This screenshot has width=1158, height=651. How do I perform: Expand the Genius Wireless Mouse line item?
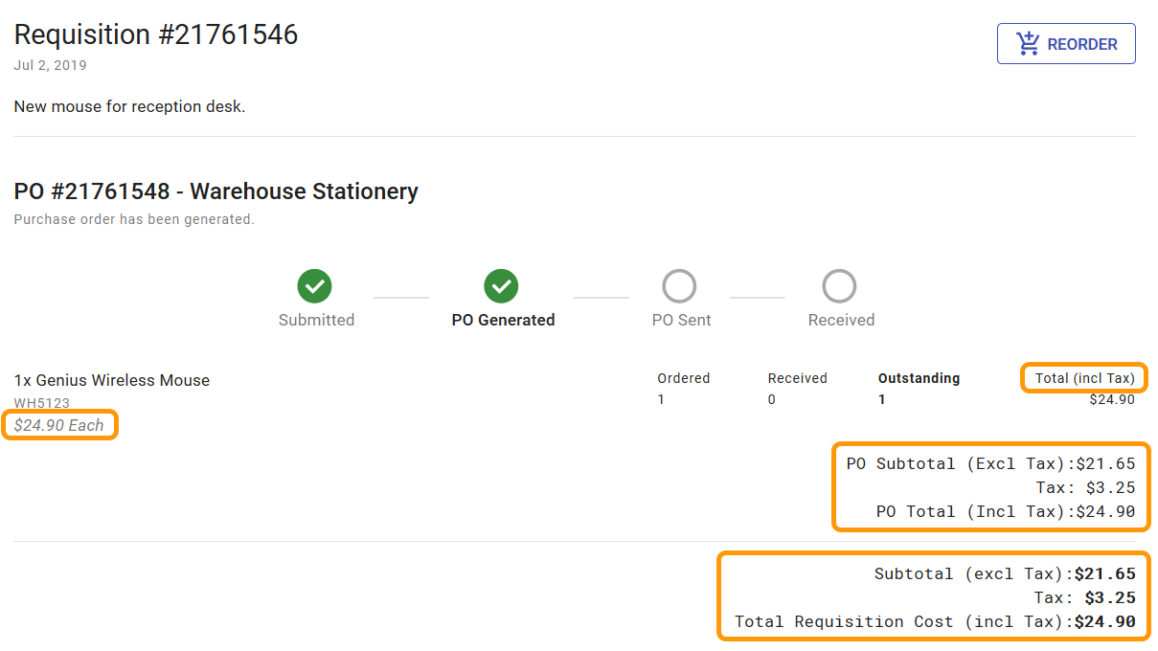tap(110, 379)
